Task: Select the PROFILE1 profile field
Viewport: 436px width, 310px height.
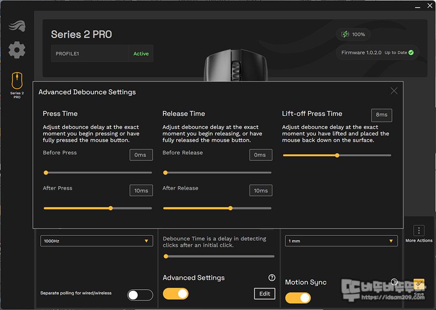Action: 90,53
